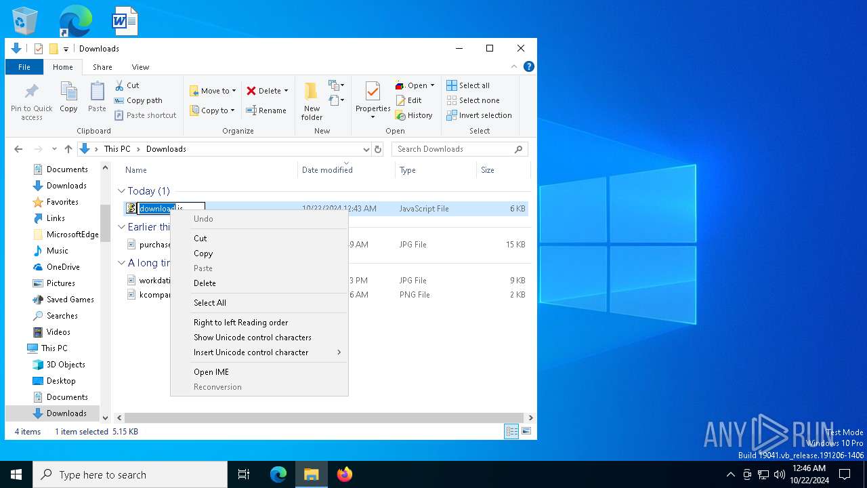The width and height of the screenshot is (867, 488).
Task: Open Microsoft Edge from taskbar
Action: pyautogui.click(x=278, y=474)
